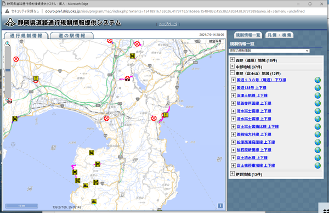This screenshot has width=329, height=213.
Task: Open the 富士根停車場線 上下線 link
Action: tap(256, 166)
